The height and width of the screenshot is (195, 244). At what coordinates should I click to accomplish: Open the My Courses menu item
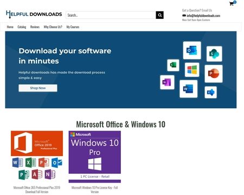(x=73, y=27)
